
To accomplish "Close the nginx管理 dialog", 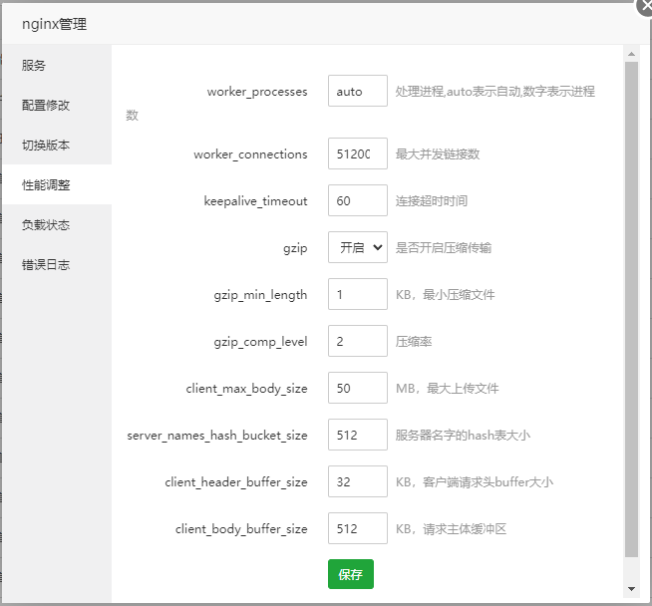I will (x=644, y=5).
